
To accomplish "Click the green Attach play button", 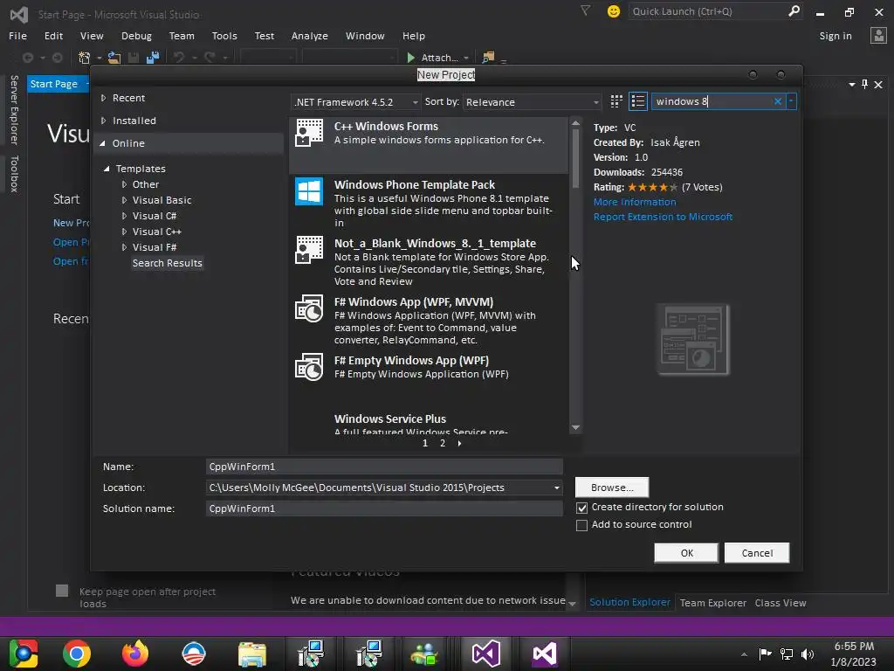I will (410, 58).
